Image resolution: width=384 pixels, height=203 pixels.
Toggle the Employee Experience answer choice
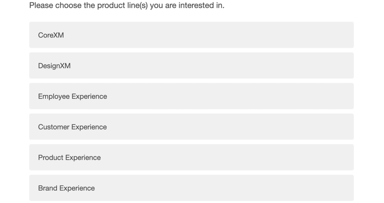pos(191,96)
